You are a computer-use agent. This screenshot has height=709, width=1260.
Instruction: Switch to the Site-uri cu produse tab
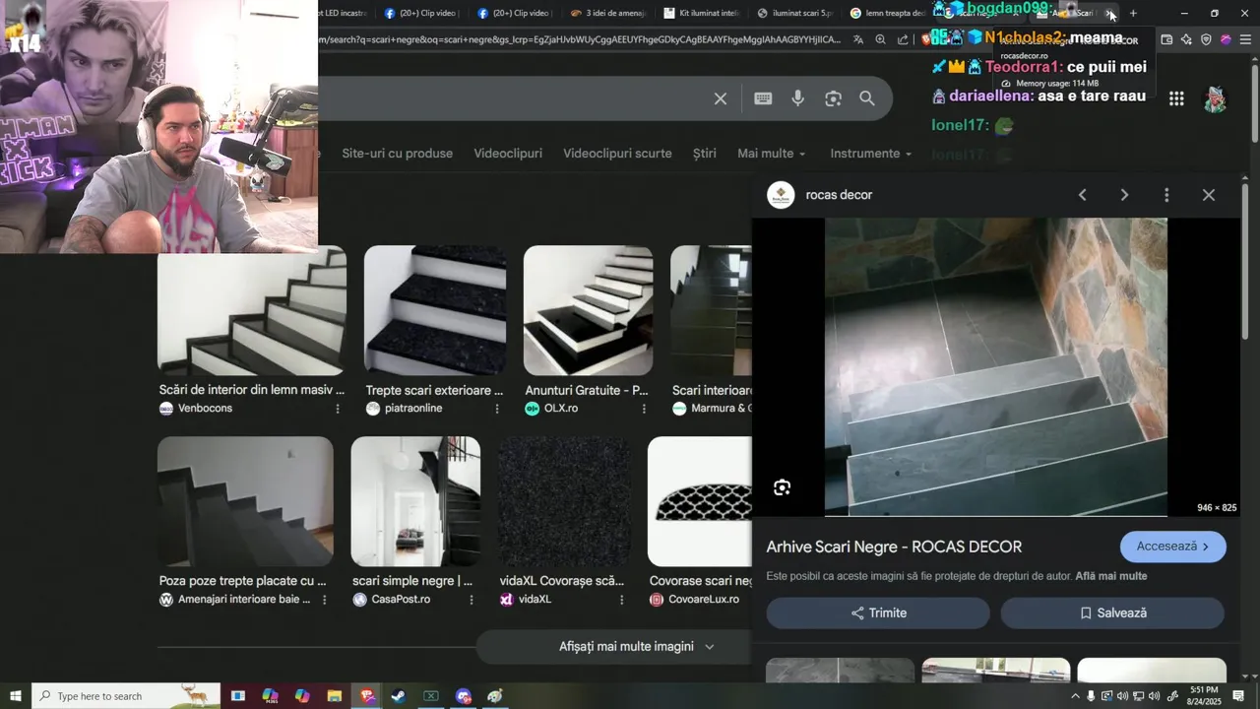[x=398, y=154]
